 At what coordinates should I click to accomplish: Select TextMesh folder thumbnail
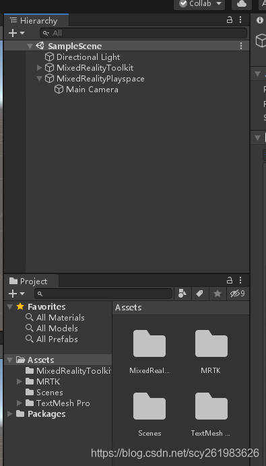coord(211,407)
